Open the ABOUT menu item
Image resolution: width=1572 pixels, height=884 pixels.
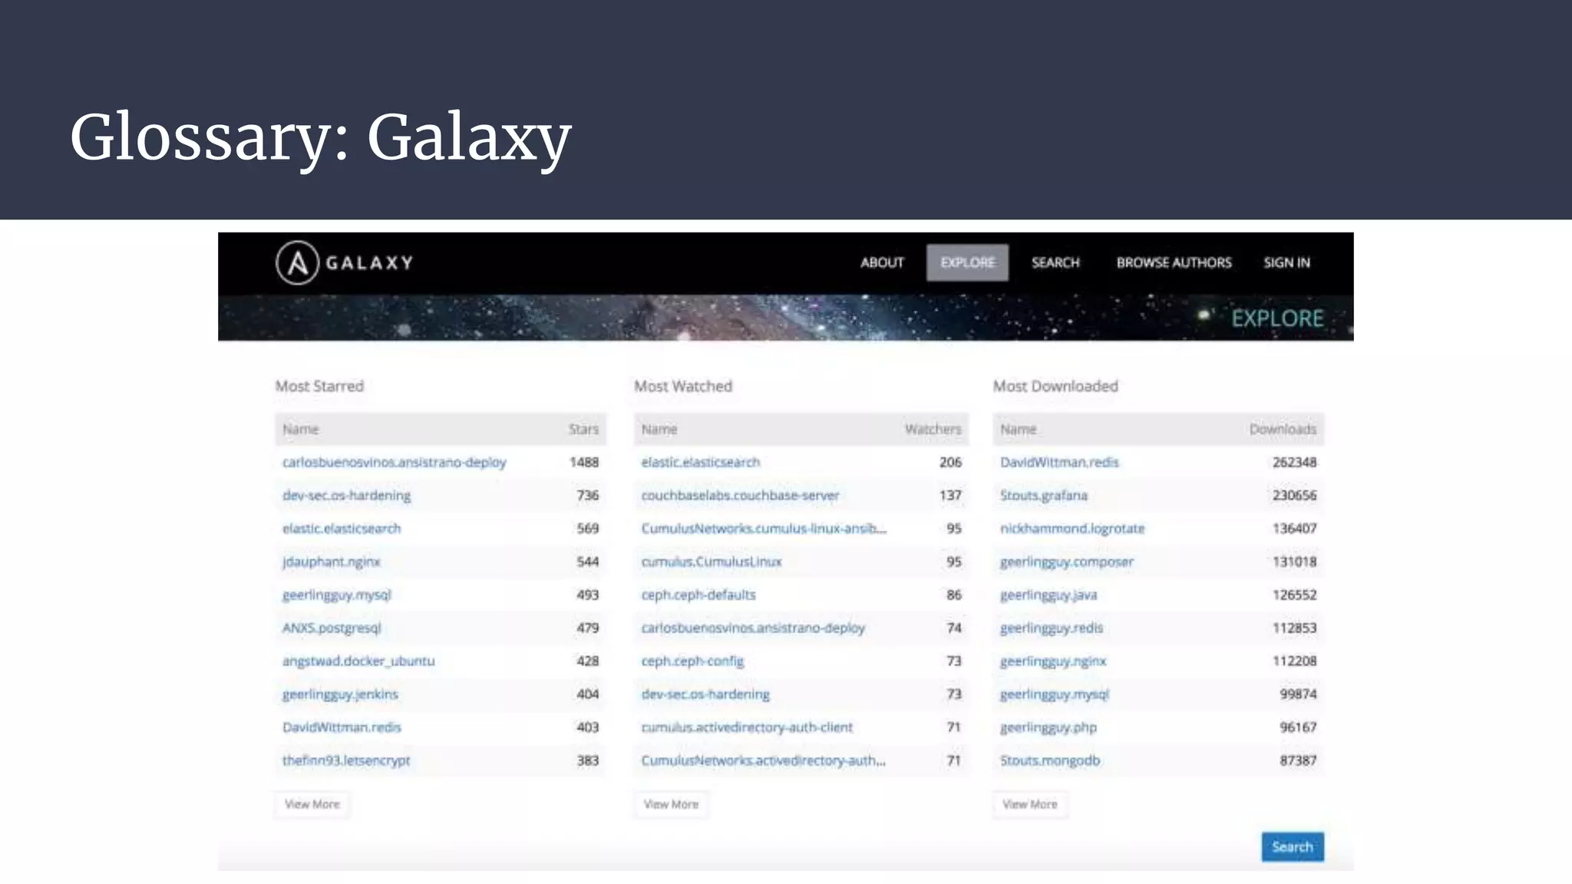[882, 262]
